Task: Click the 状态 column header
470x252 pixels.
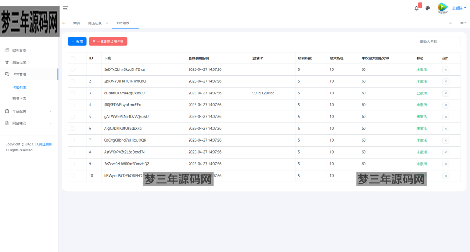Action: [420, 58]
